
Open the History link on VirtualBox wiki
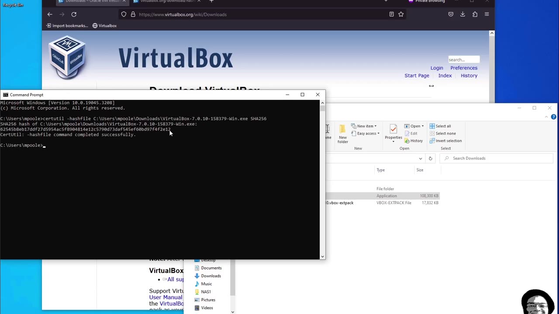pyautogui.click(x=469, y=75)
